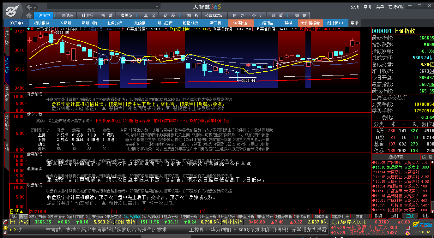The height and width of the screenshot is (238, 434).
Task: Switch to the 基金 tab
Action: 149,15
